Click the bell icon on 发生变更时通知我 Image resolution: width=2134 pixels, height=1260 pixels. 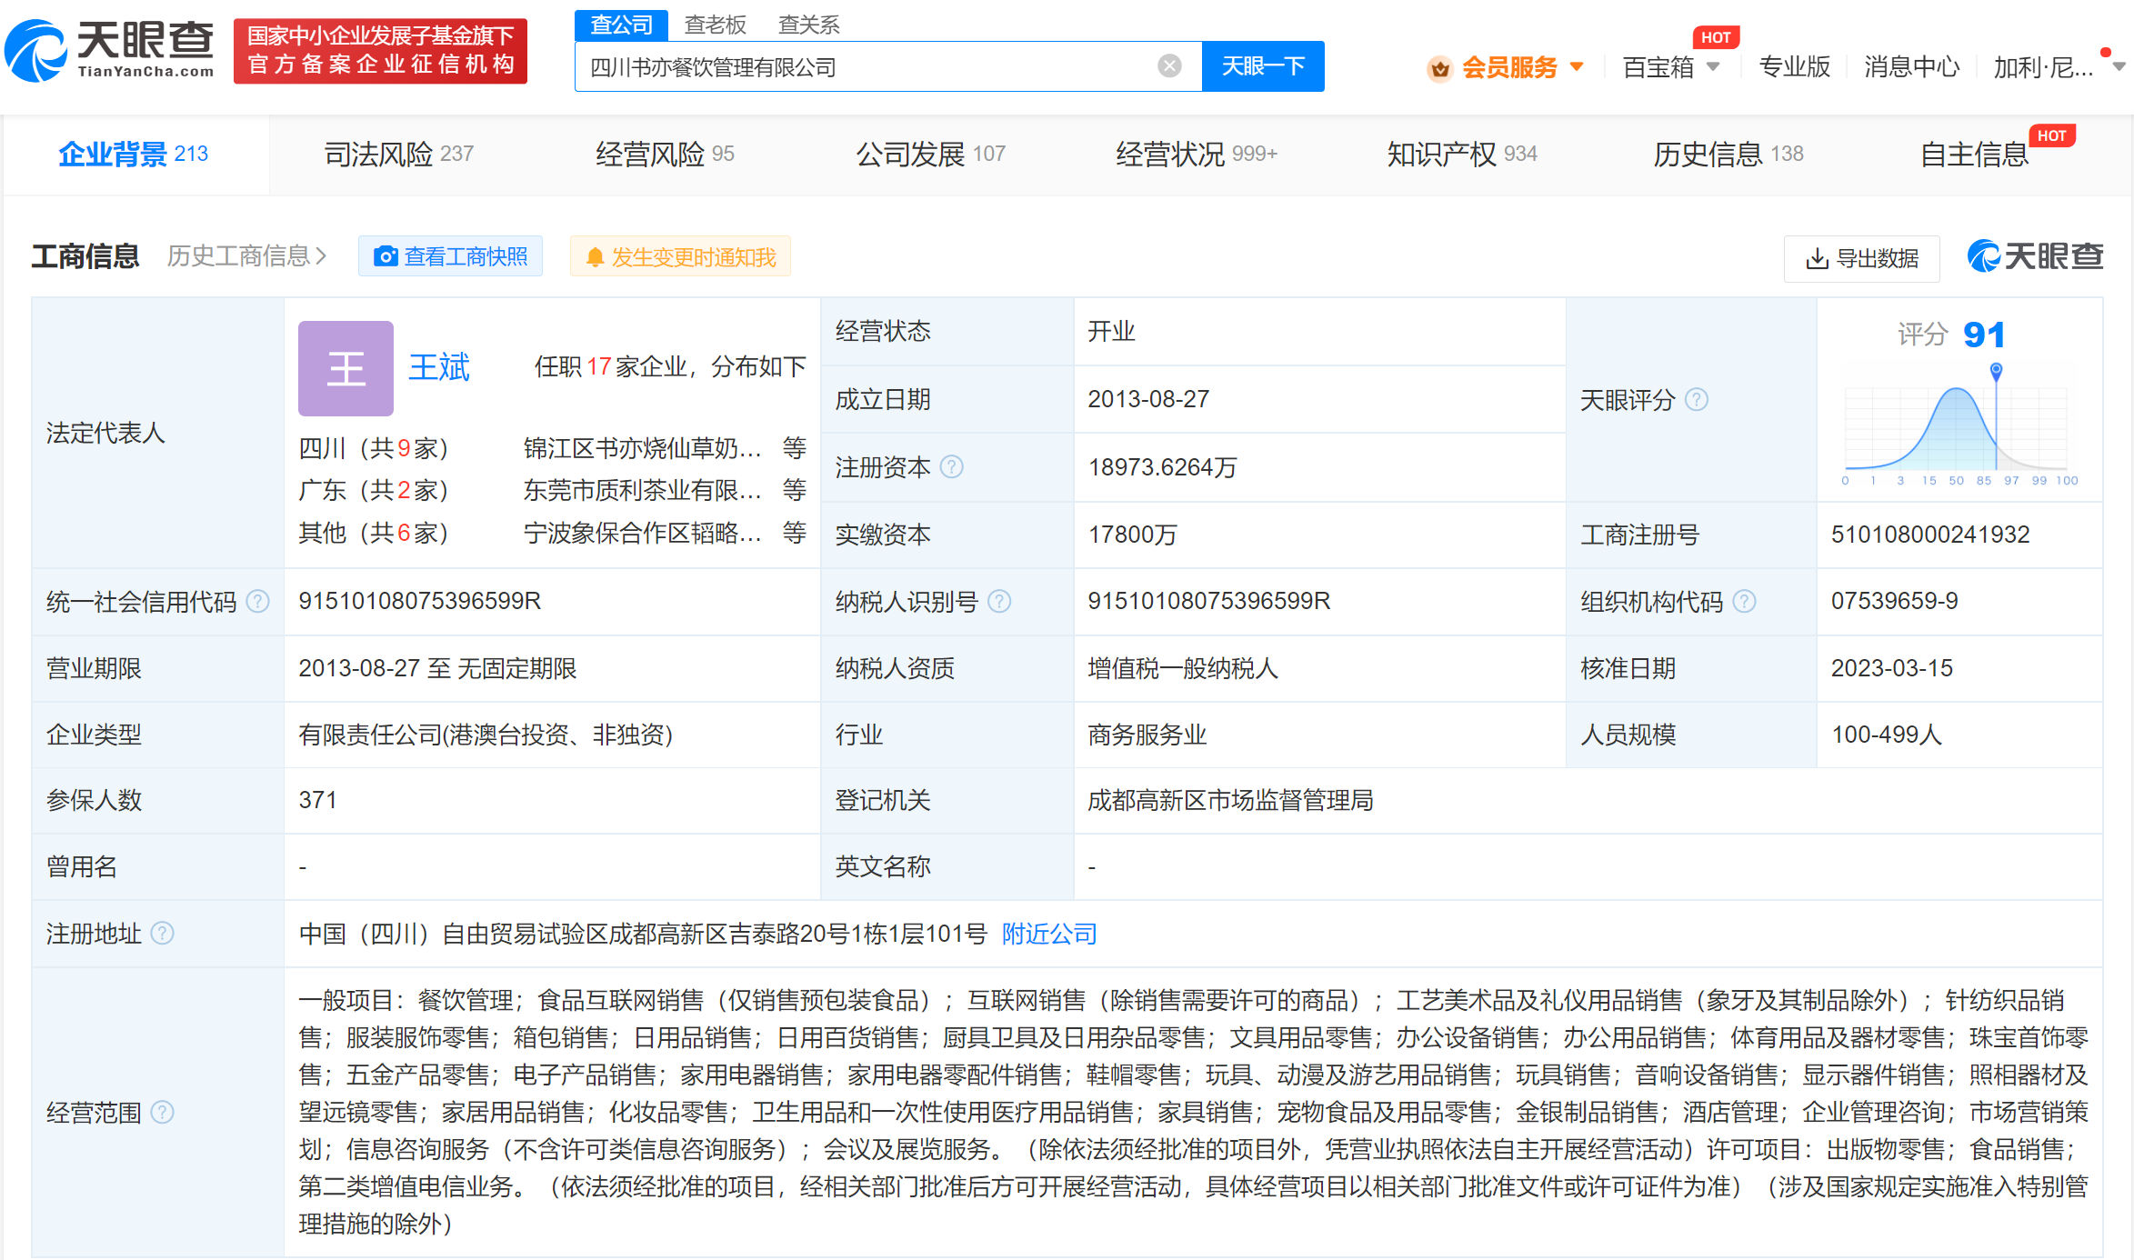[596, 256]
